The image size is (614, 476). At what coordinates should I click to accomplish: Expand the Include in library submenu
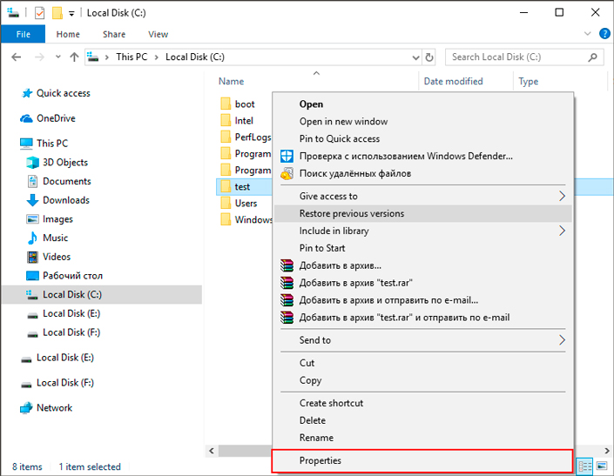[423, 231]
